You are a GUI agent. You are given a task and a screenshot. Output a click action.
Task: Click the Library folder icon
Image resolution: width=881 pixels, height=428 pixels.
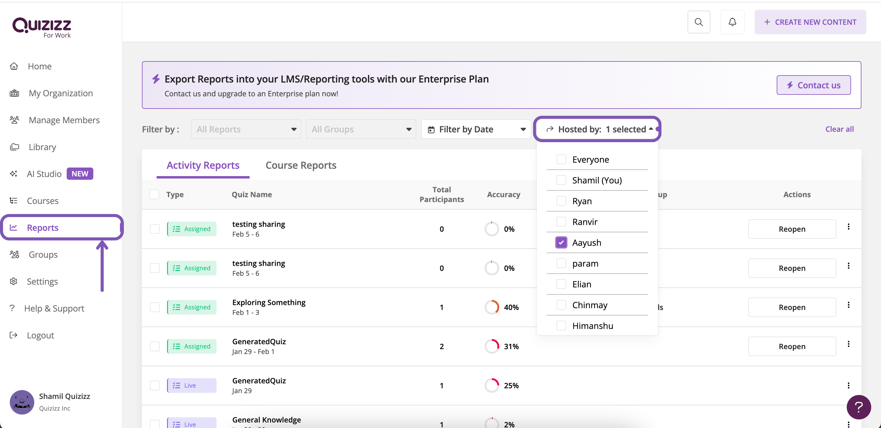click(x=14, y=147)
